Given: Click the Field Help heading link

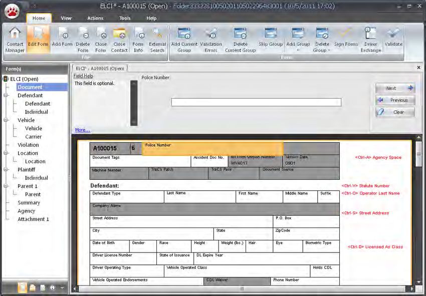Looking at the screenshot, I should (x=83, y=76).
